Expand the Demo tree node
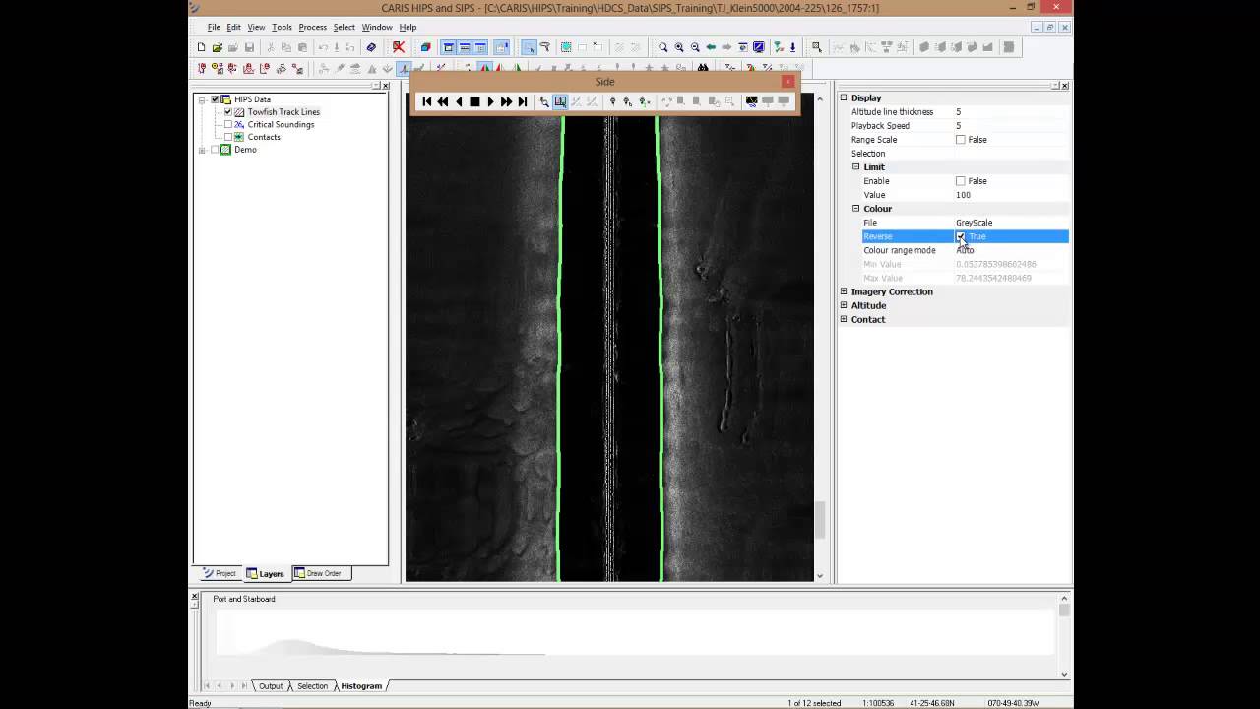1260x709 pixels. [x=202, y=150]
